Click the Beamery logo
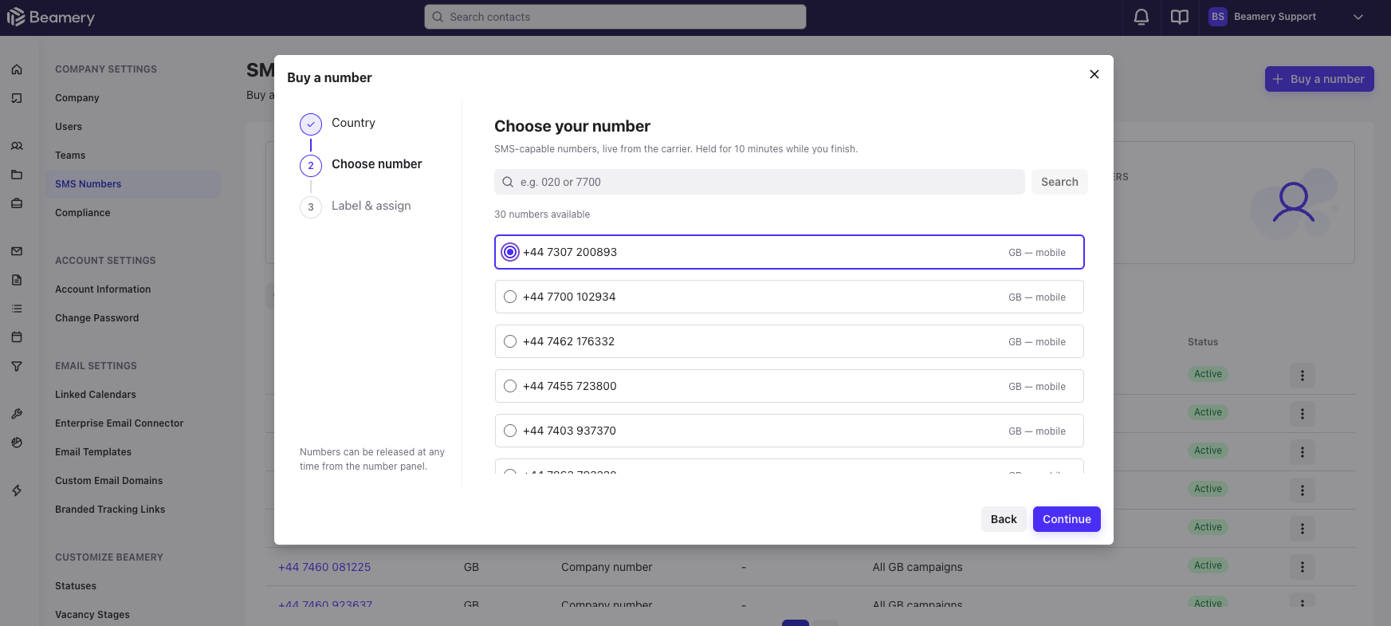Screen dimensions: 1391x626 point(51,17)
